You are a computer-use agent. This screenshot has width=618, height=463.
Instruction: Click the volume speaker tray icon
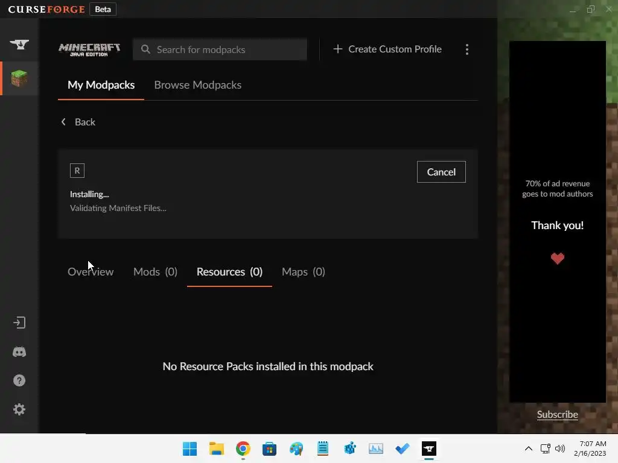pos(560,449)
